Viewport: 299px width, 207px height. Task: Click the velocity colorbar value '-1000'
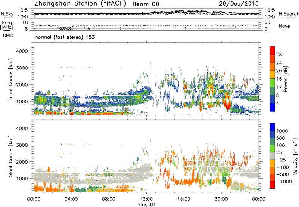[x=284, y=182]
